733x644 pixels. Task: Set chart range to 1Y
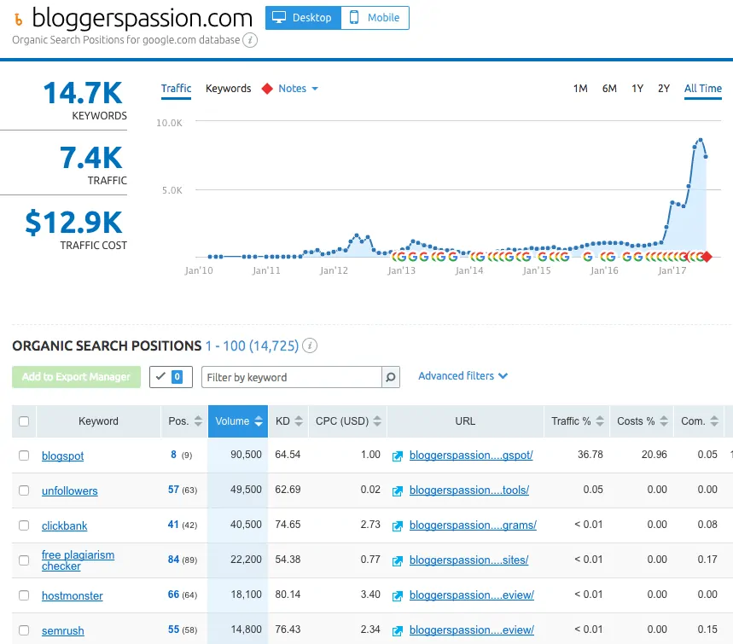(637, 89)
